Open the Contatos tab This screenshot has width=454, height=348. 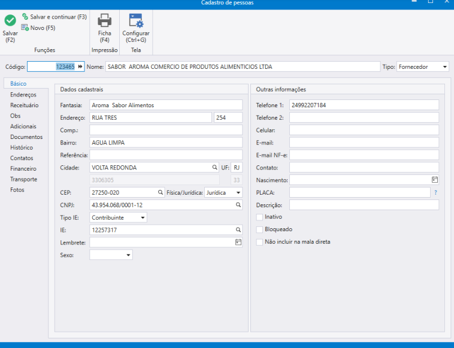tap(22, 158)
